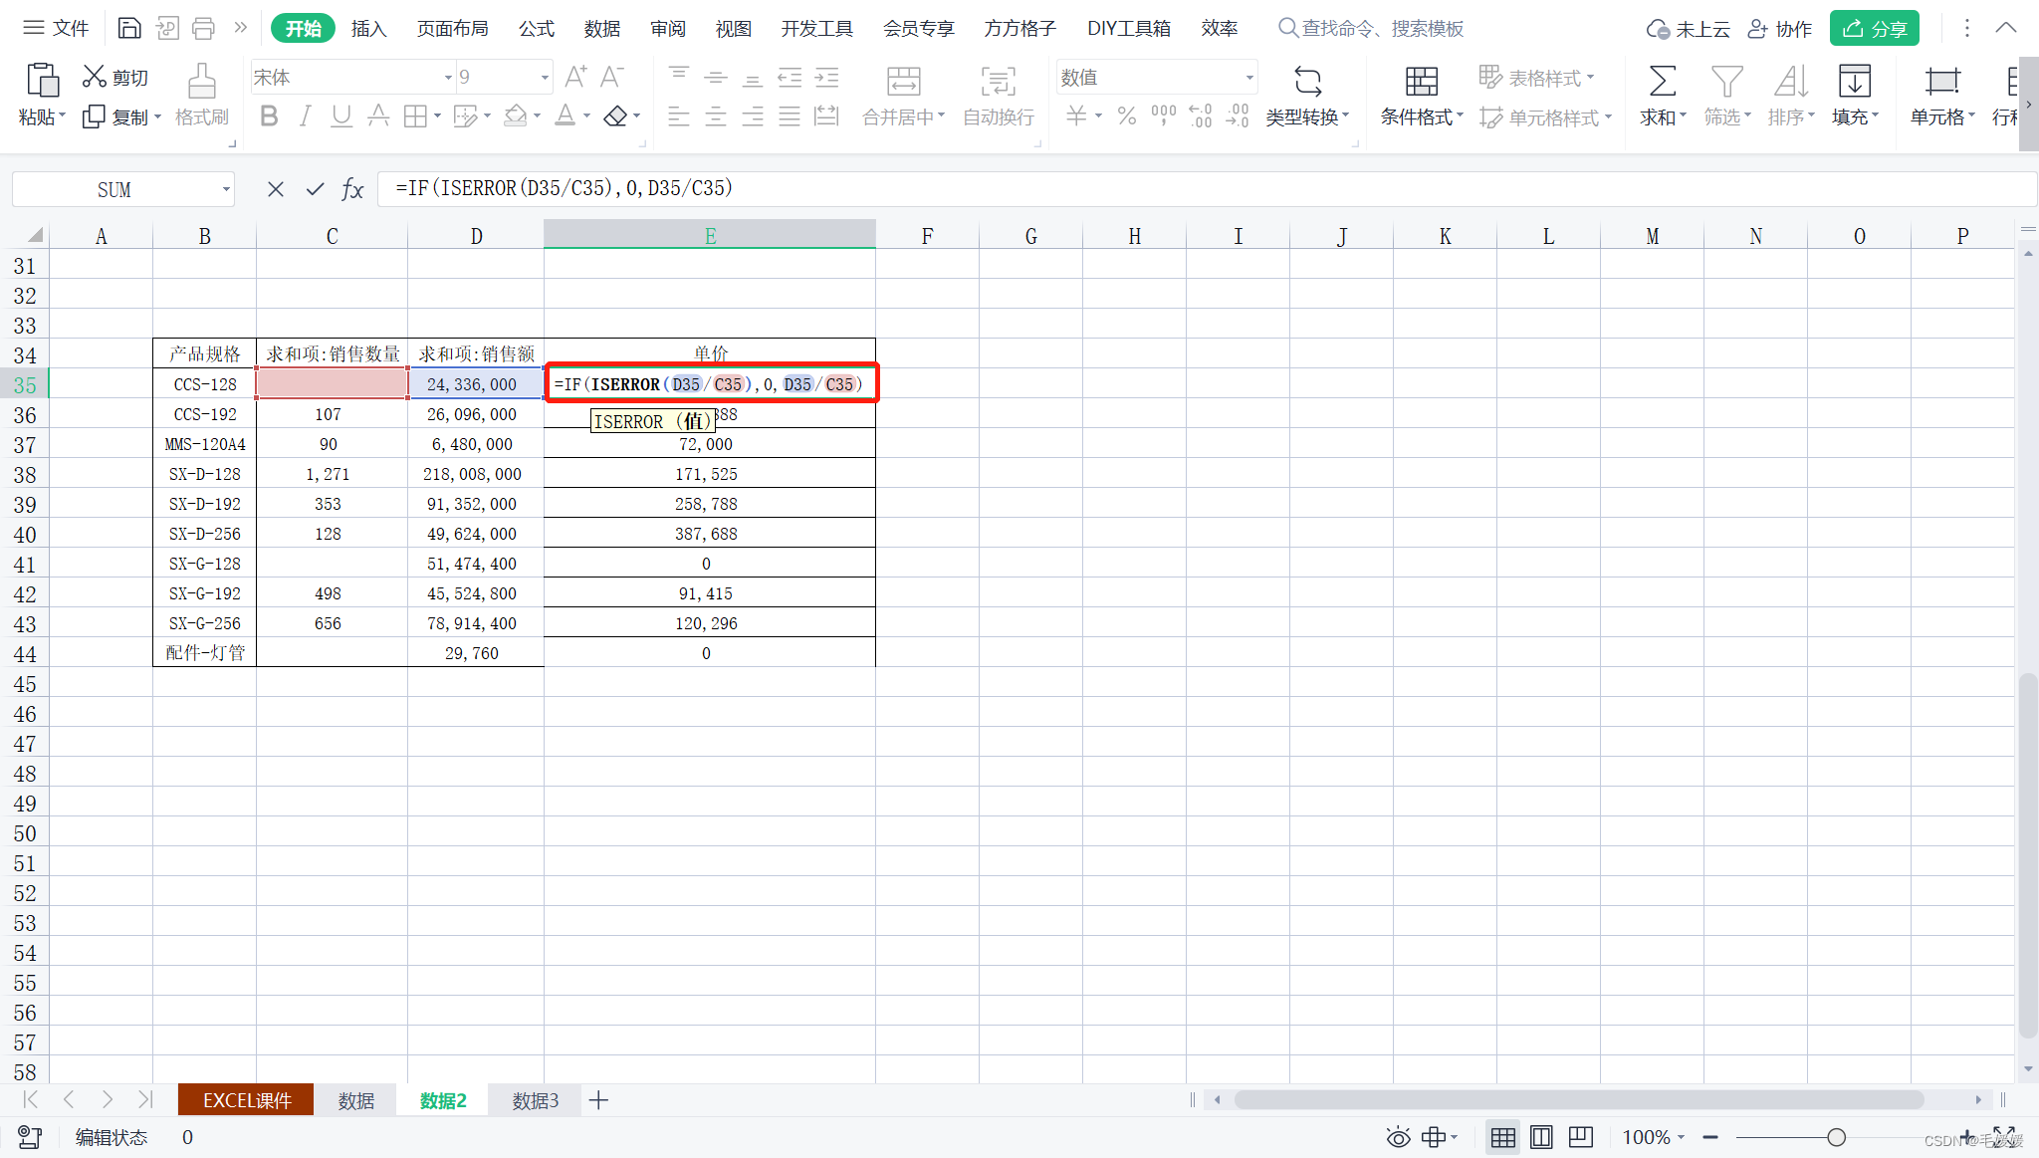Click the eraser clear icon
The image size is (2039, 1158).
coord(615,116)
